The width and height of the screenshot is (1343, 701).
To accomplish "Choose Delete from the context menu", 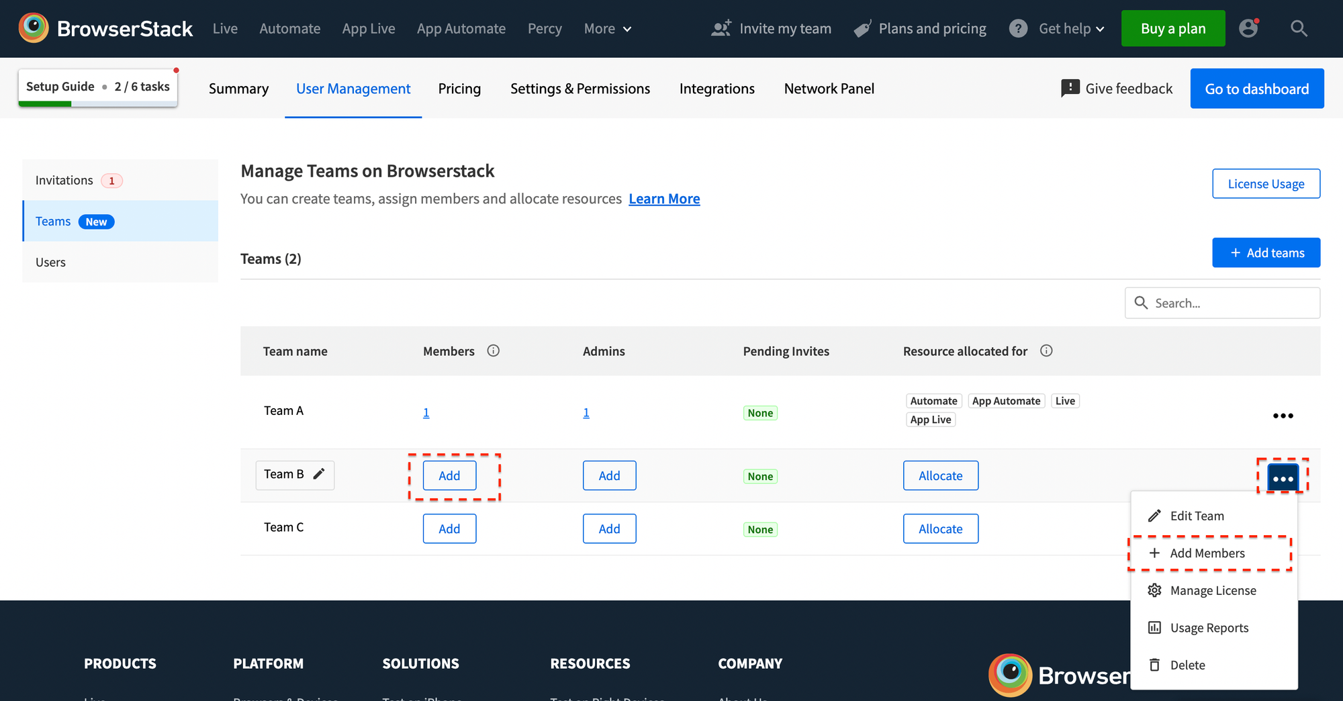I will 1213,665.
